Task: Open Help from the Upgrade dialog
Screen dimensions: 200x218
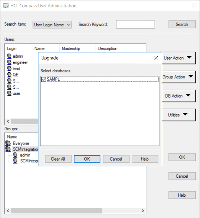Action: coord(145,159)
